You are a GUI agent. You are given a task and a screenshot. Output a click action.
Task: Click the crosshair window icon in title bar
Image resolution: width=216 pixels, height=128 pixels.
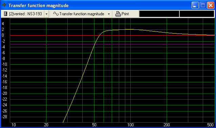[x=4, y=5]
